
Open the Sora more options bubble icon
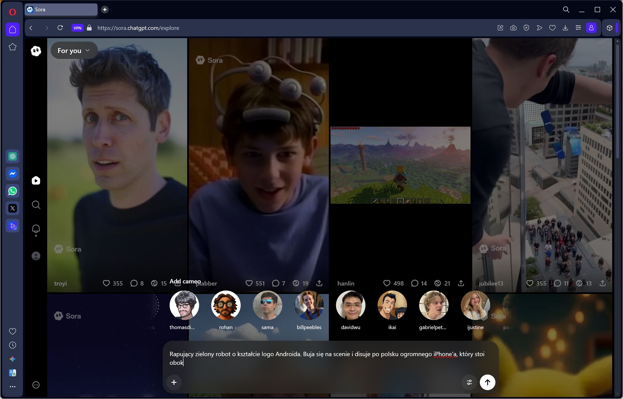click(36, 385)
